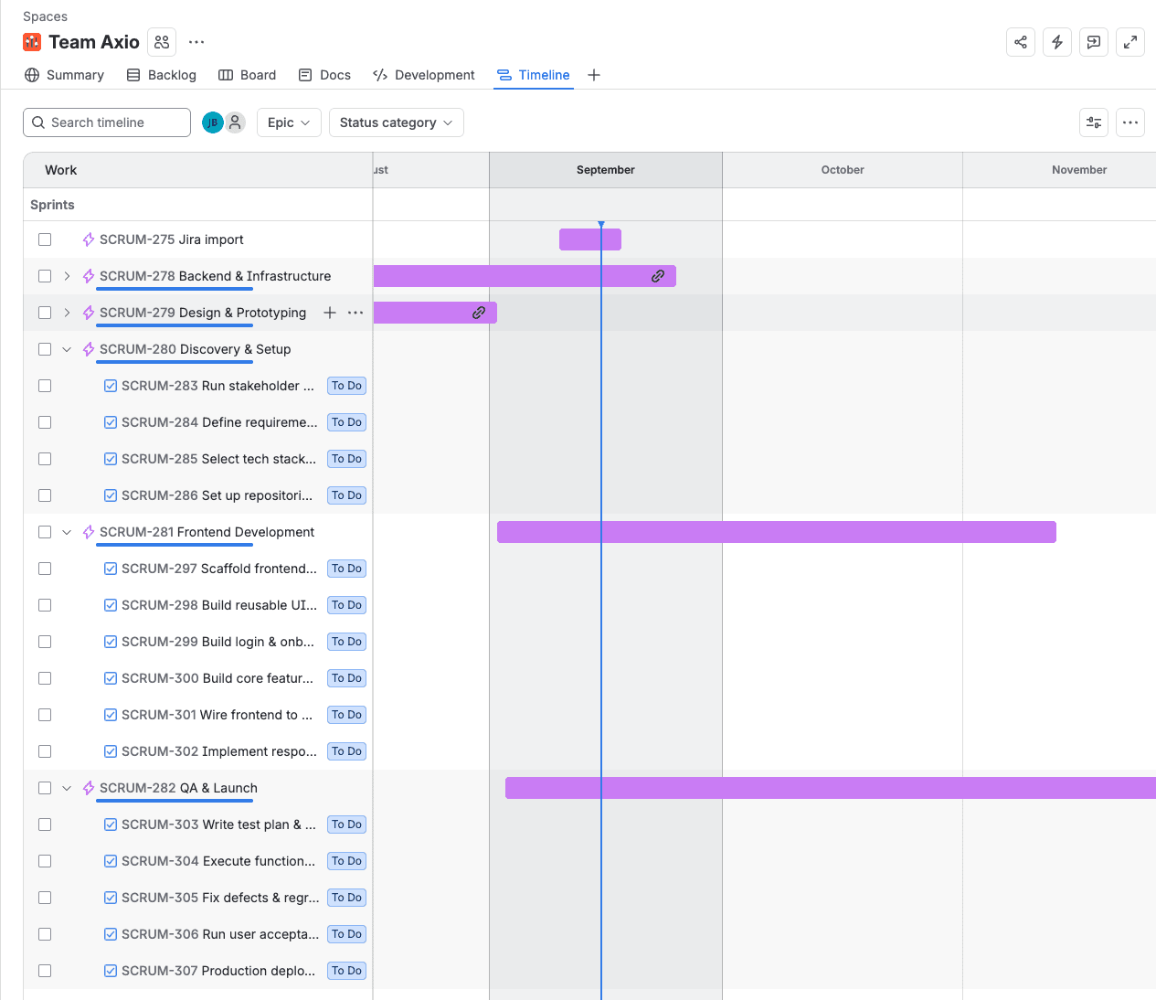Image resolution: width=1156 pixels, height=1000 pixels.
Task: Check the box for SCRUM-280 Discovery & Setup
Action: [45, 349]
